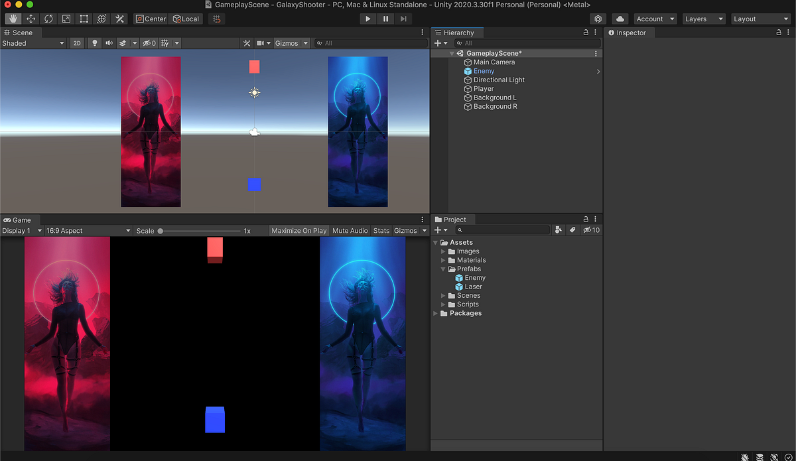Screen dimensions: 796x461
Task: Select the Rotate tool
Action: (x=48, y=19)
